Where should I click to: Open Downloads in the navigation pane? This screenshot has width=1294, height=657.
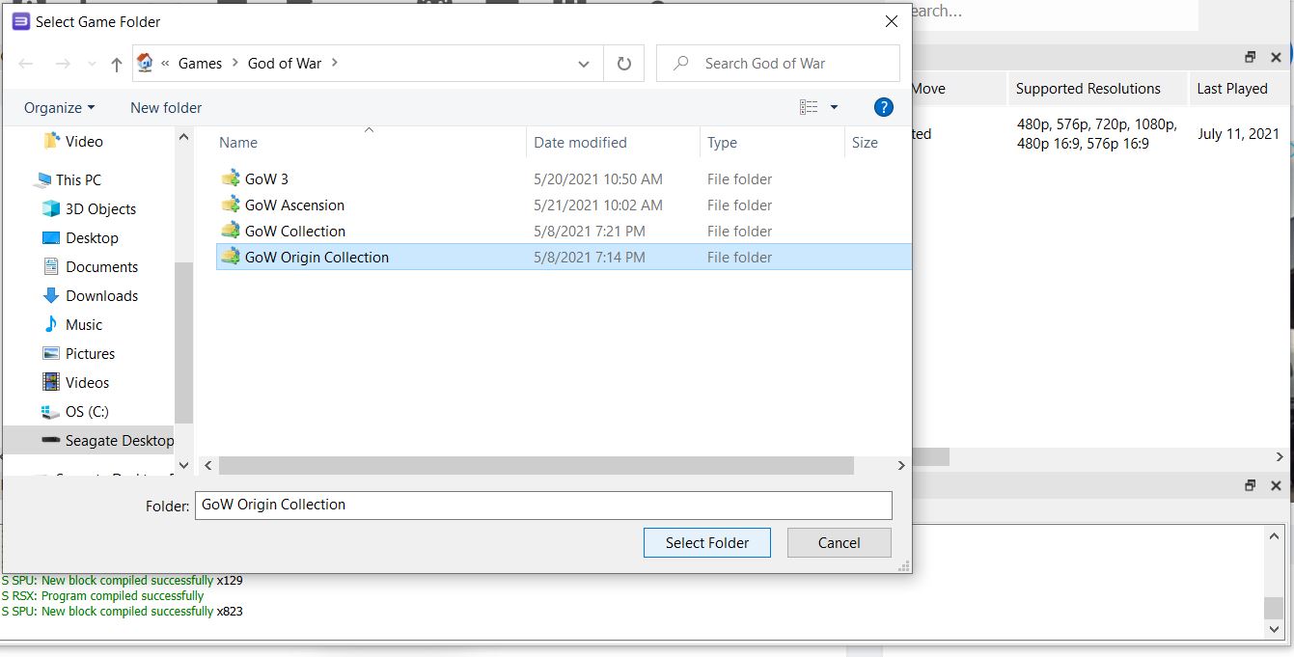pos(101,296)
